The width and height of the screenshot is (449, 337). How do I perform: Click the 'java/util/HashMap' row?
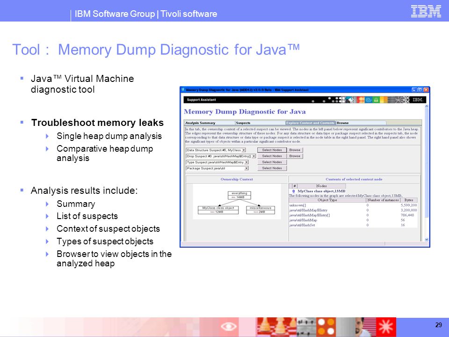(353, 220)
